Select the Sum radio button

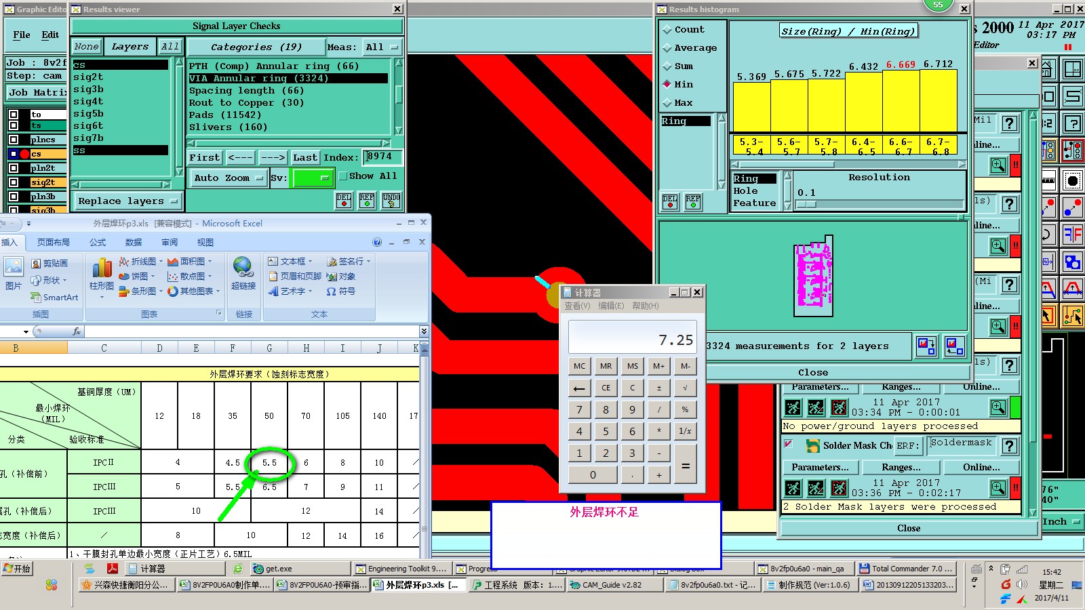tap(667, 66)
